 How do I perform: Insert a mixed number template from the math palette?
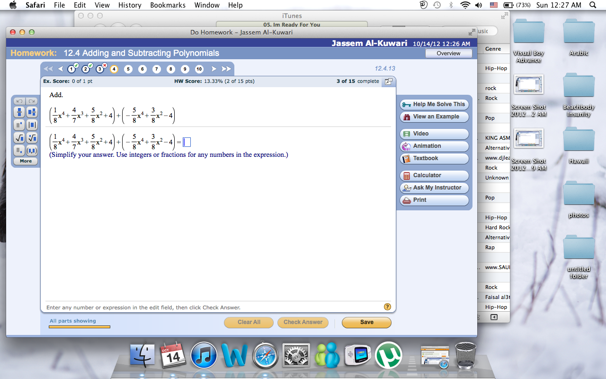pyautogui.click(x=32, y=112)
